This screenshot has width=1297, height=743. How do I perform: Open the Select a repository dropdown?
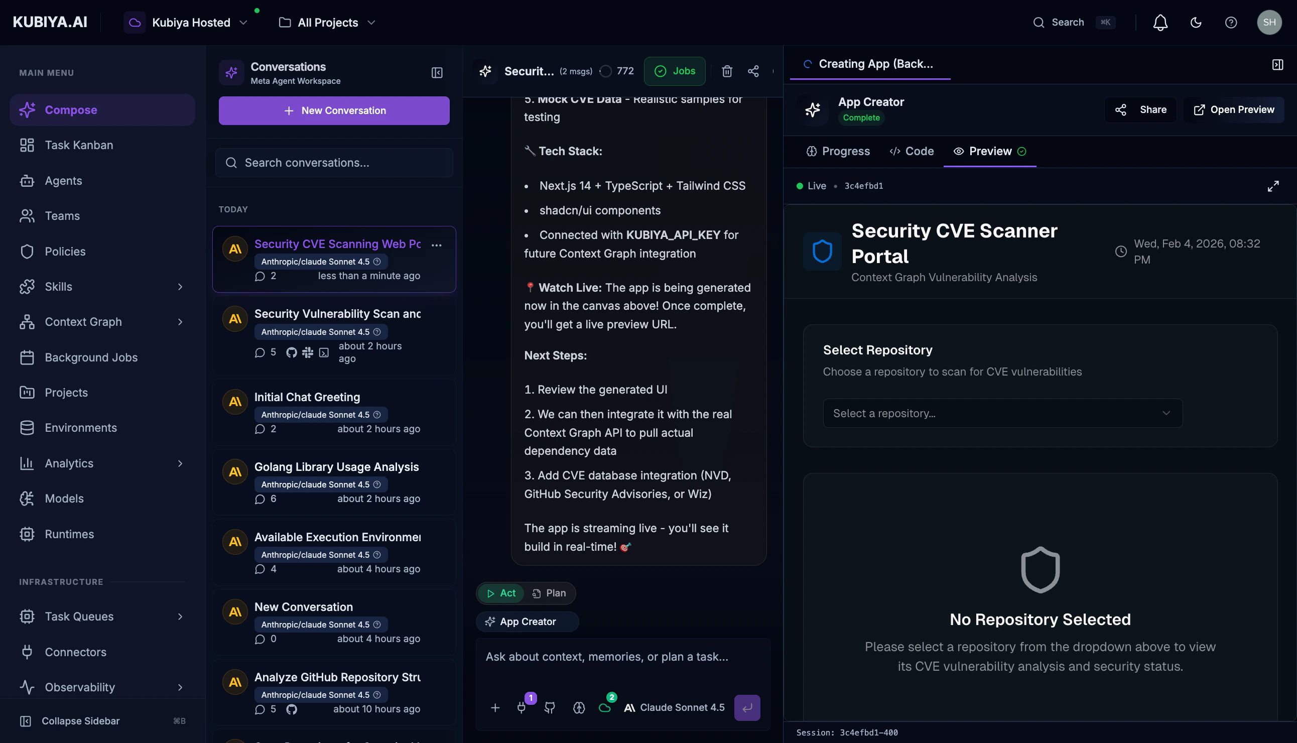[1002, 413]
